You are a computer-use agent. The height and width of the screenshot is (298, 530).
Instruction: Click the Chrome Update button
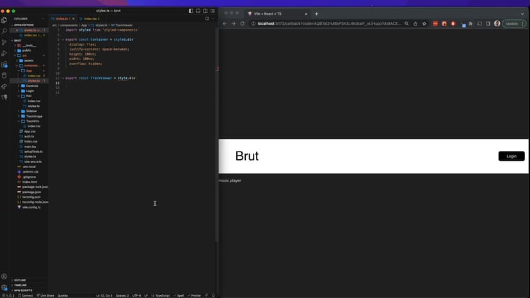tap(511, 24)
